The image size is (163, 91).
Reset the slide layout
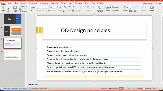tap(22, 9)
